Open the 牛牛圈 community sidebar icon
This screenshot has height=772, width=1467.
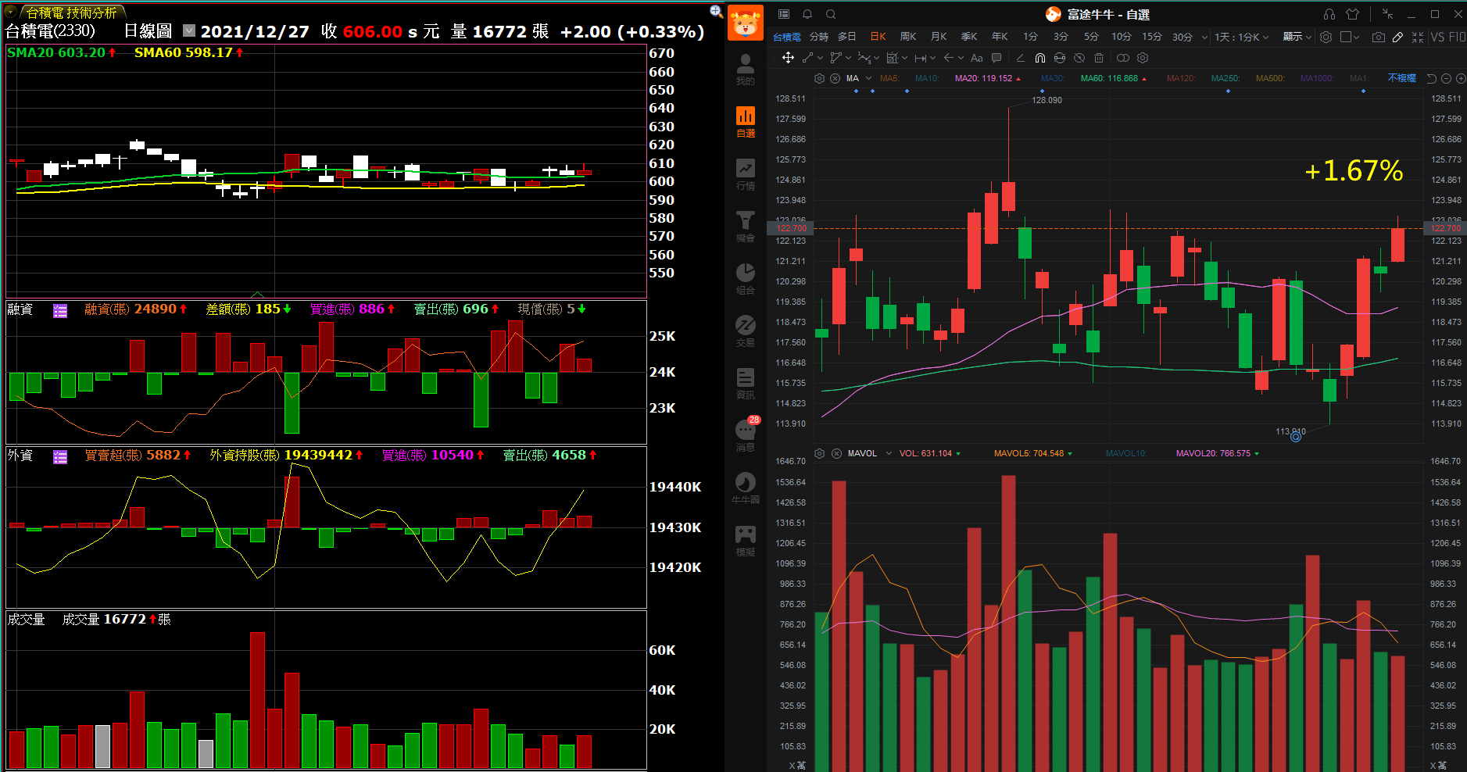tap(746, 488)
